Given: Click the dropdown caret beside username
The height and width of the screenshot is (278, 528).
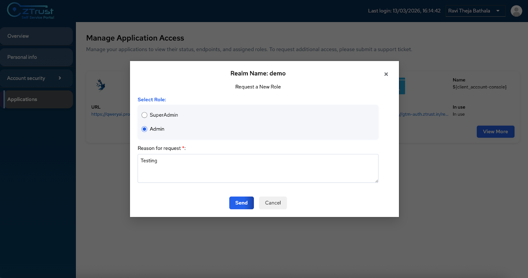Looking at the screenshot, I should tap(498, 11).
